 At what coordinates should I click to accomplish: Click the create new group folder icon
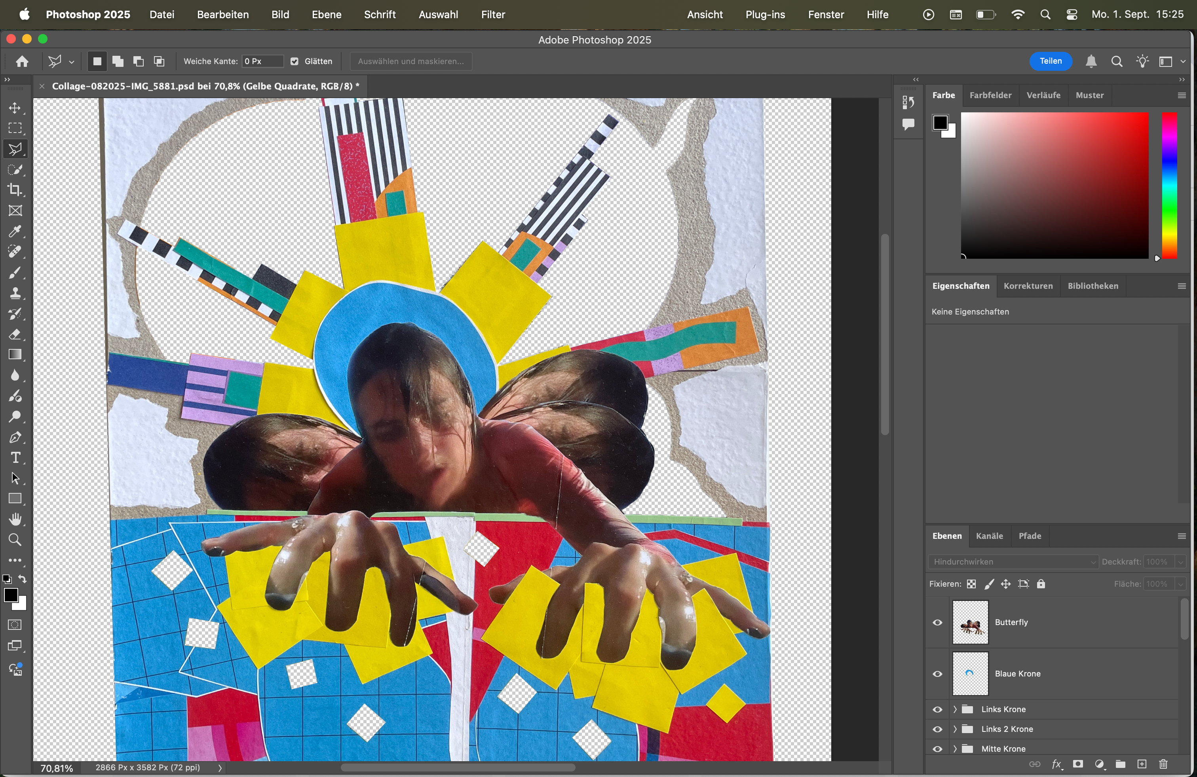[x=1120, y=764]
